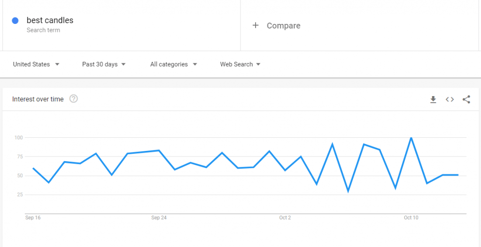Click the last data point on the chart line
The width and height of the screenshot is (481, 247).
pyautogui.click(x=458, y=175)
